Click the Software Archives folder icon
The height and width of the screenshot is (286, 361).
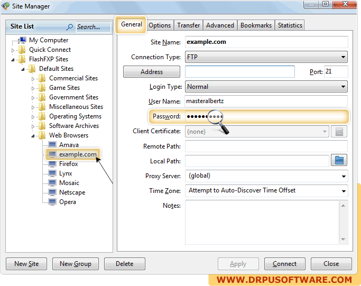pos(42,126)
